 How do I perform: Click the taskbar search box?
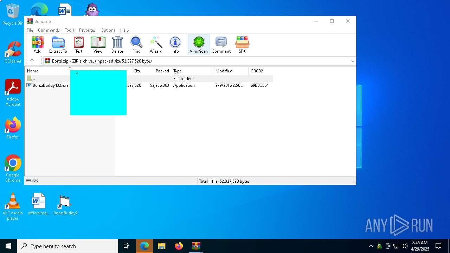coord(67,246)
